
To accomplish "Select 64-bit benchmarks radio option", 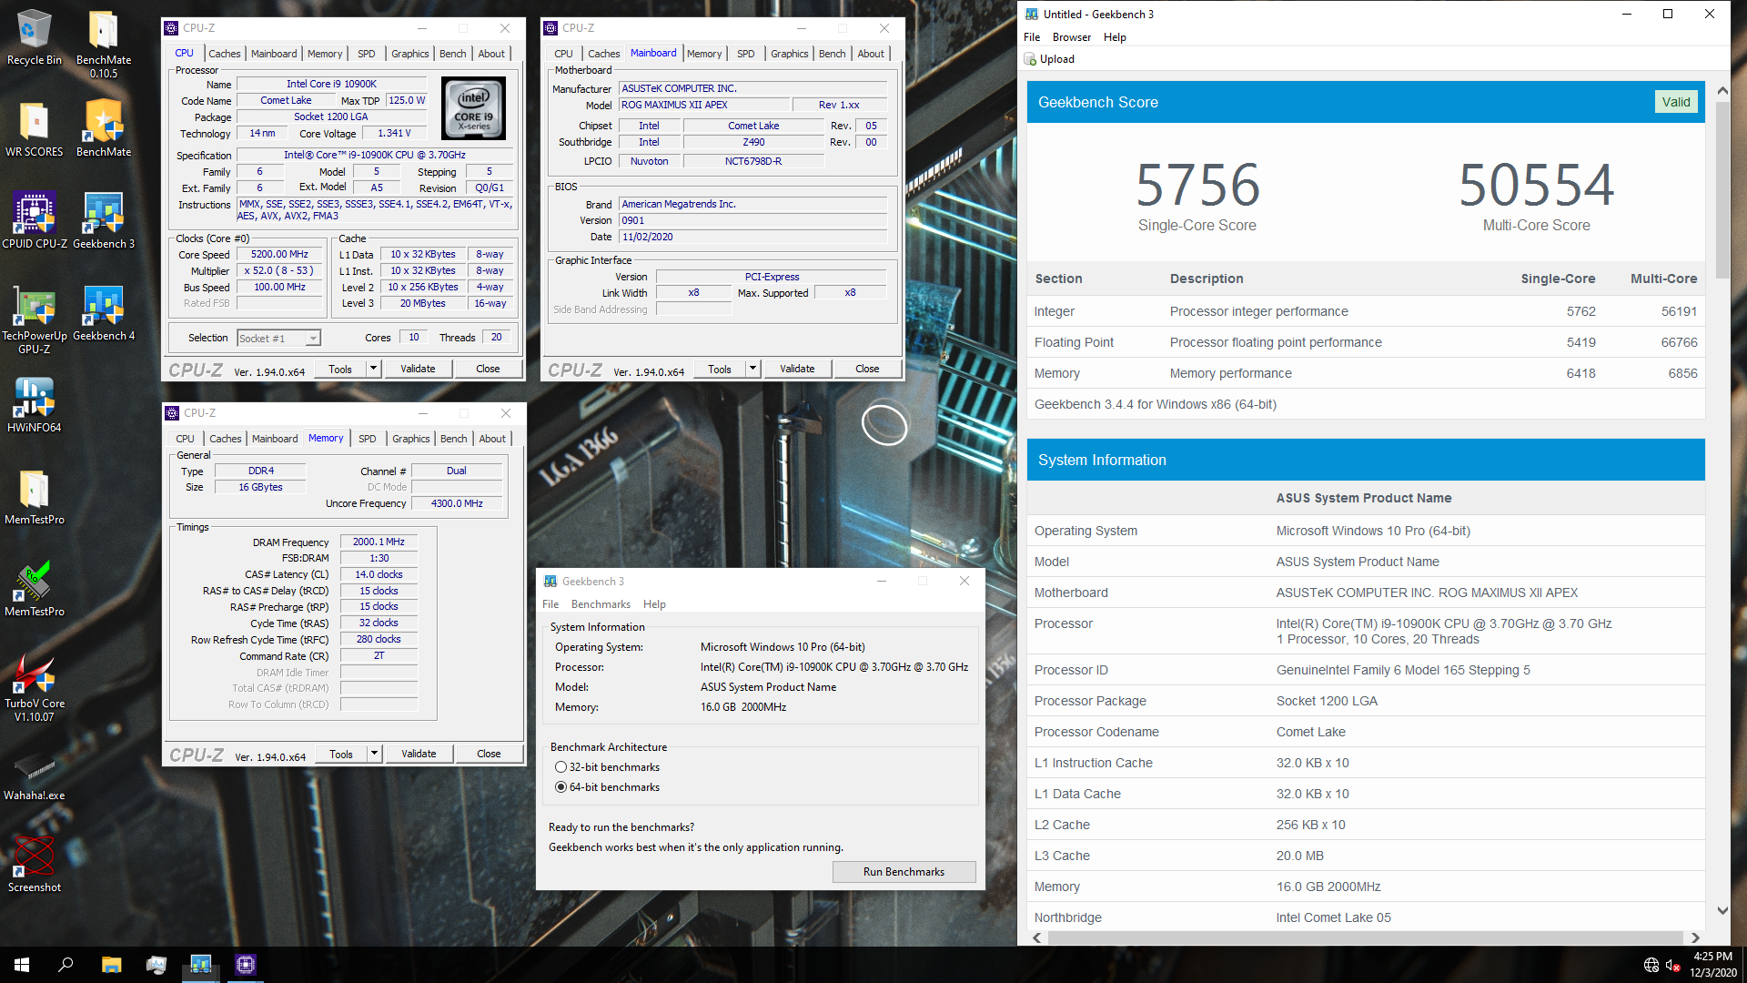I will click(560, 787).
